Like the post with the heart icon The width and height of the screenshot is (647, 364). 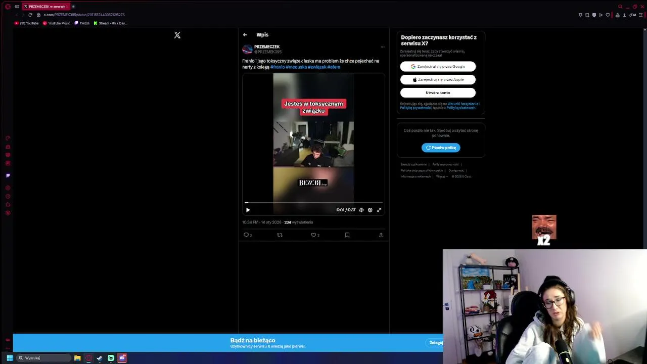[x=313, y=235]
